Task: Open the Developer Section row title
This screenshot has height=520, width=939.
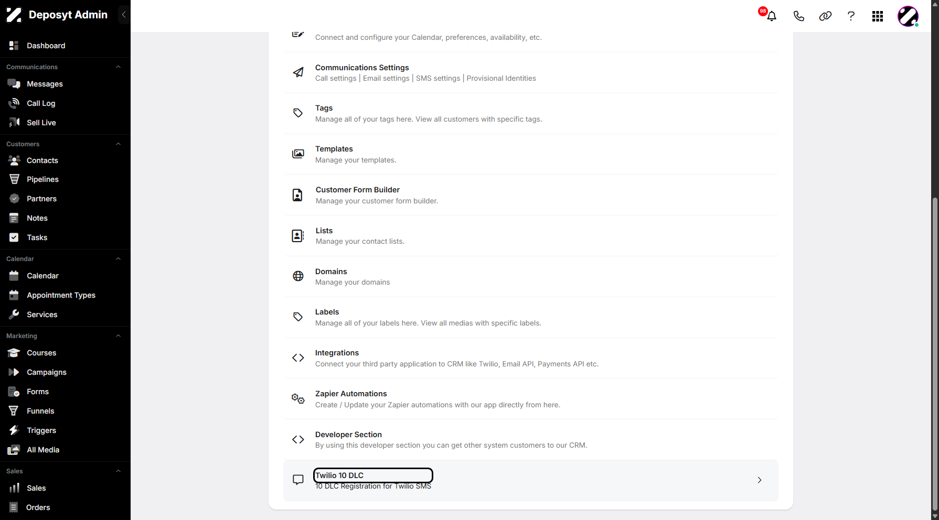Action: [x=348, y=435]
